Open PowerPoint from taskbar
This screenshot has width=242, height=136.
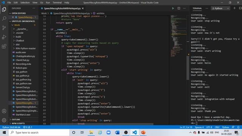pyautogui.click(x=143, y=133)
